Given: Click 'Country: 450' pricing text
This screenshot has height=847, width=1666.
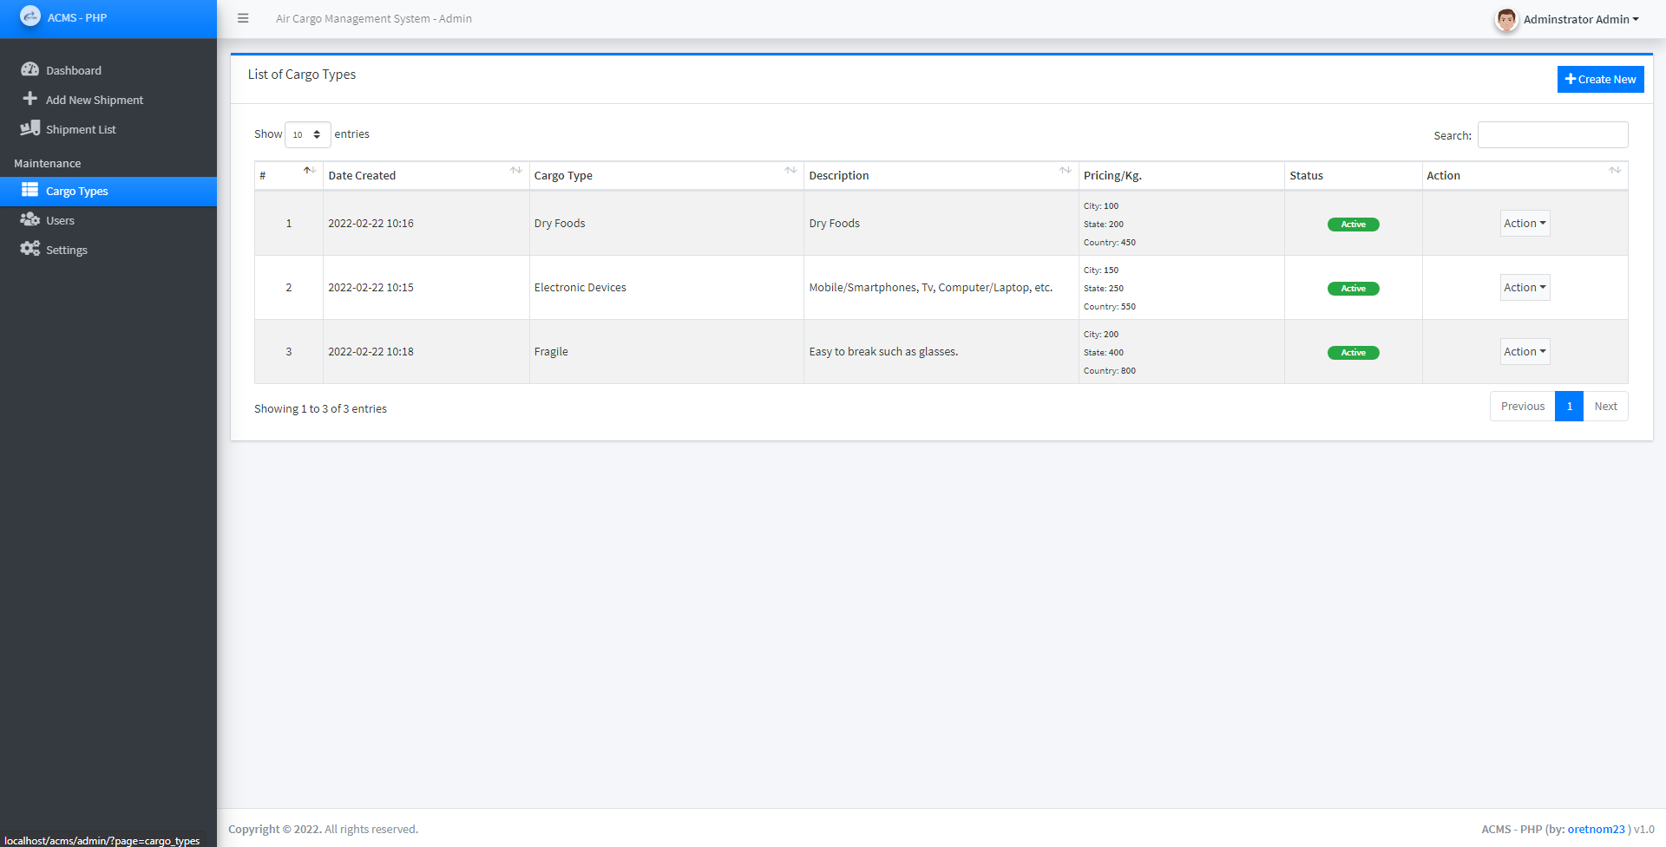Looking at the screenshot, I should coord(1109,242).
